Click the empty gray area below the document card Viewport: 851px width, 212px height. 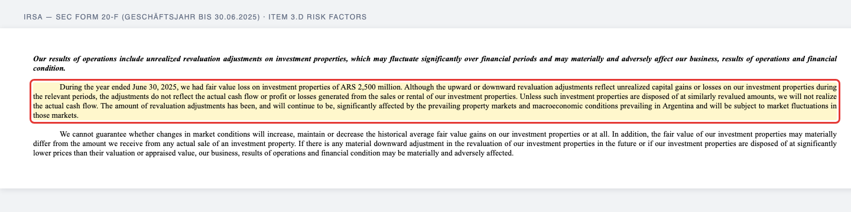pos(425,200)
